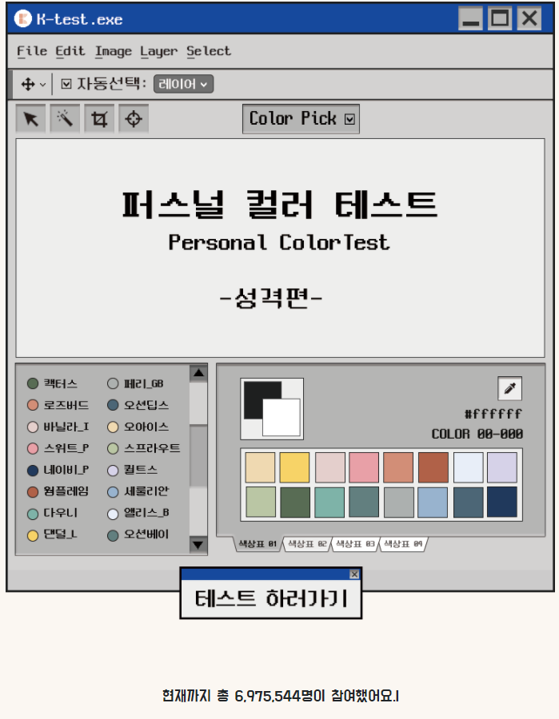Image resolution: width=559 pixels, height=719 pixels.
Task: Open the move tool dropdown chevron
Action: 42,85
